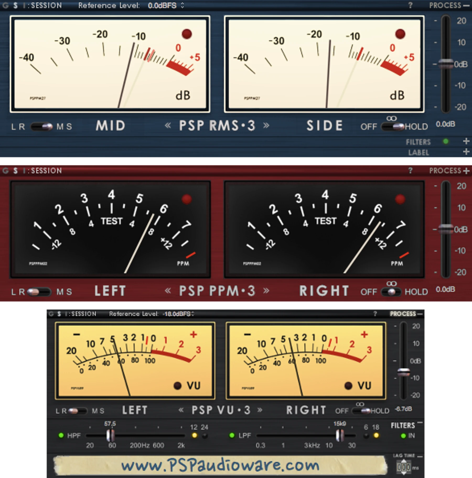The width and height of the screenshot is (472, 478).
Task: Select the HPF 24 dB slope LED
Action: [x=205, y=436]
